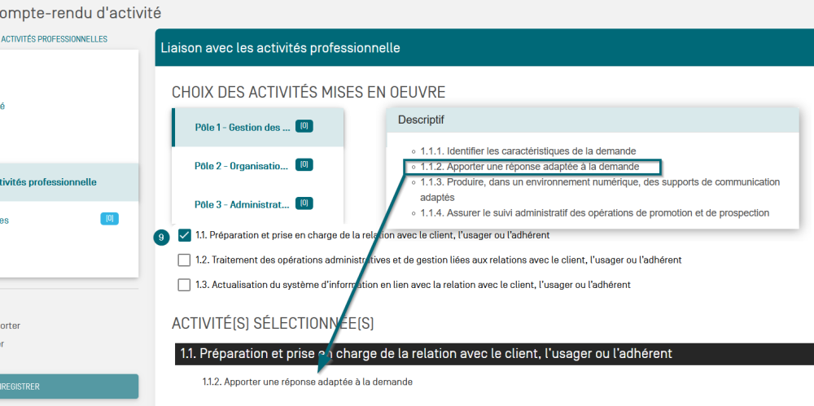Click the numbered step marker 9

(161, 237)
